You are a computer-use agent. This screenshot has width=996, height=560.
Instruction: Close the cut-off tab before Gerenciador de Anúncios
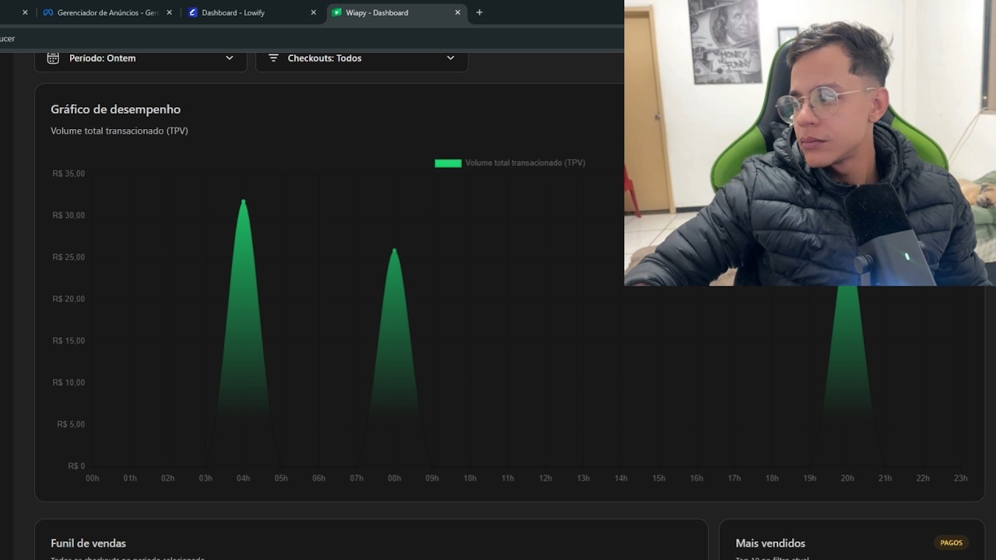point(25,12)
